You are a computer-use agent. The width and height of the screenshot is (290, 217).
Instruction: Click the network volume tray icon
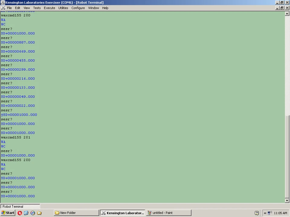click(x=270, y=213)
